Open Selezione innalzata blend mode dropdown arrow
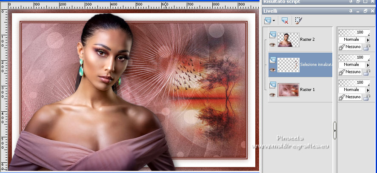Viewport: 377px width, 173px height. [368, 65]
